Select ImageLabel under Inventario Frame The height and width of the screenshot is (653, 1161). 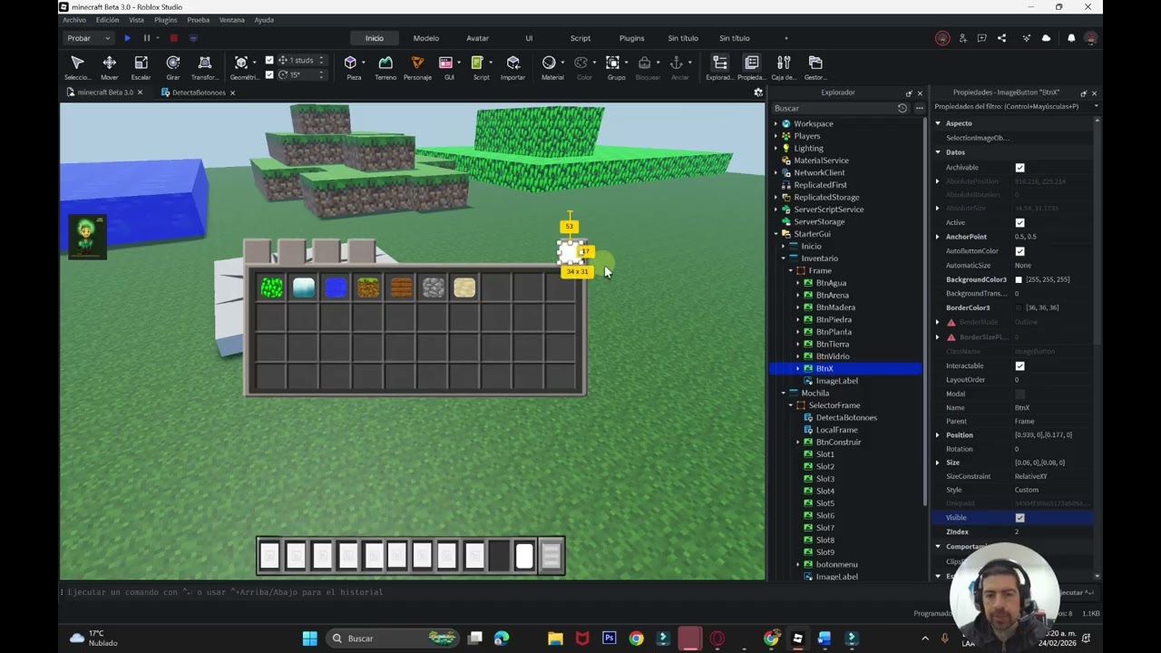(837, 381)
